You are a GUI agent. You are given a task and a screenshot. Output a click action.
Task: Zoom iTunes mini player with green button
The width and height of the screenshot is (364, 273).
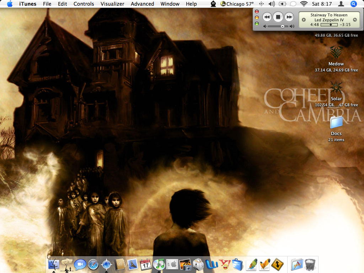(257, 23)
